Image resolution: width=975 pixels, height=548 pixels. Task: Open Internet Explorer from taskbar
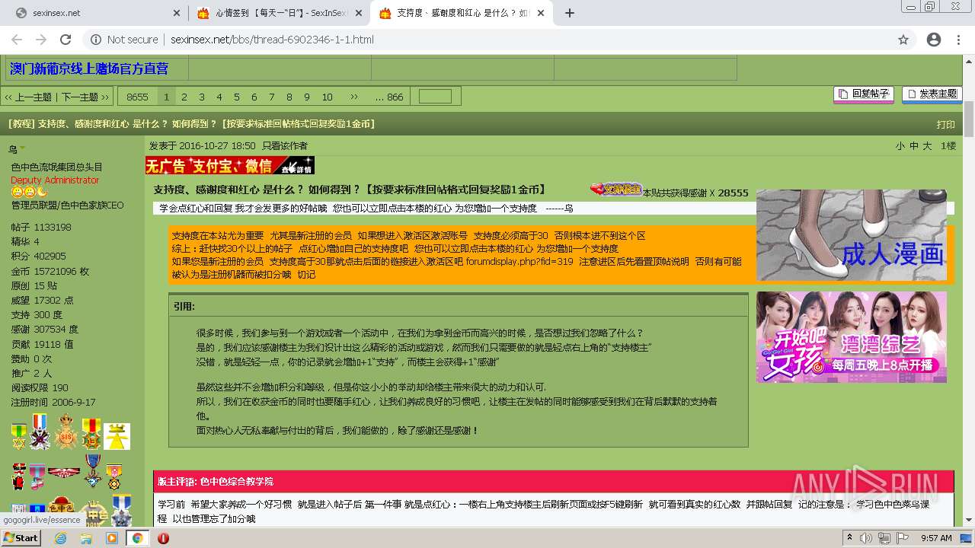point(61,538)
